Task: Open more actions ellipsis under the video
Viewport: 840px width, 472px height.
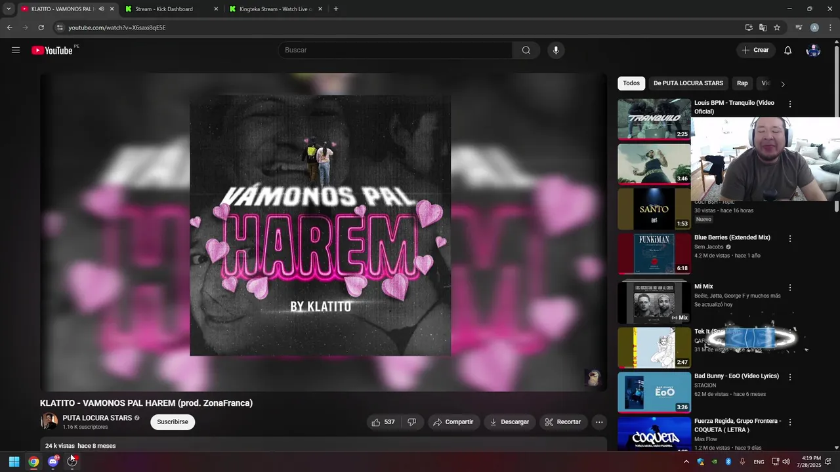Action: point(599,422)
